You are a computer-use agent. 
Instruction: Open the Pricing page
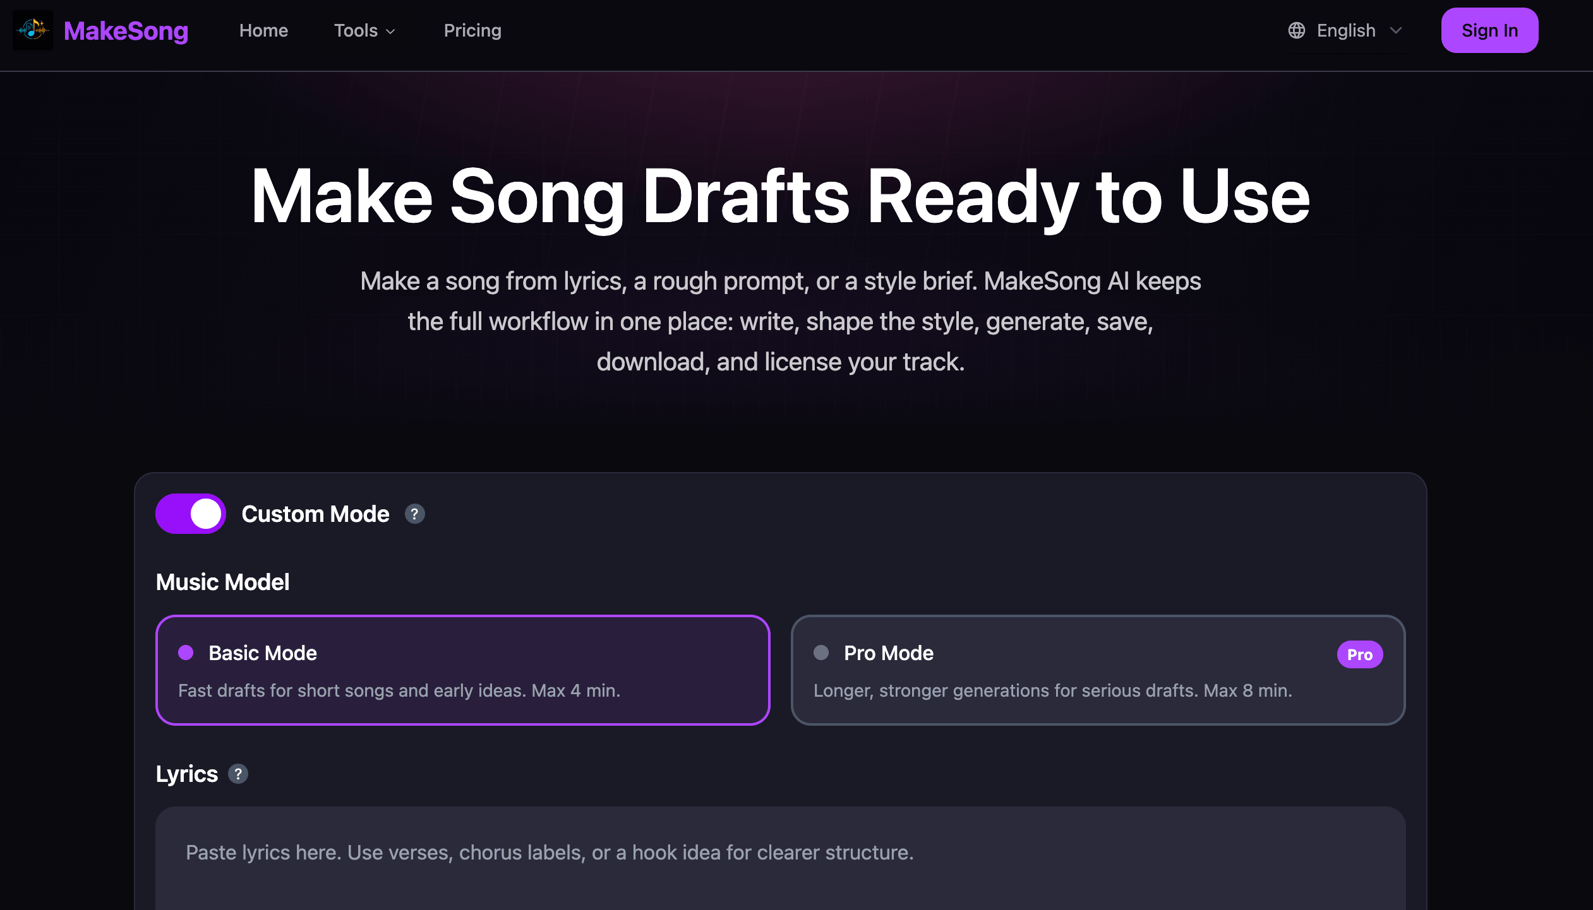(x=472, y=30)
